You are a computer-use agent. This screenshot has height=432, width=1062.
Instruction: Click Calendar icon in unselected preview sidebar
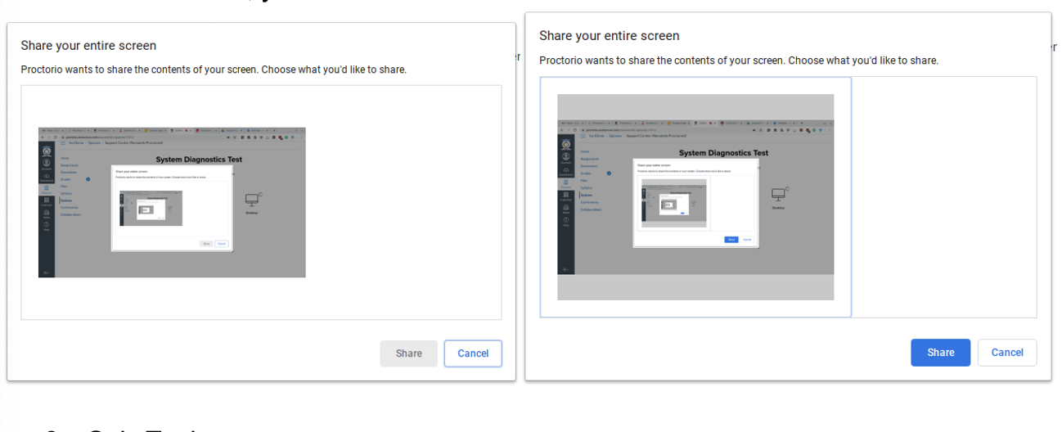coord(46,200)
